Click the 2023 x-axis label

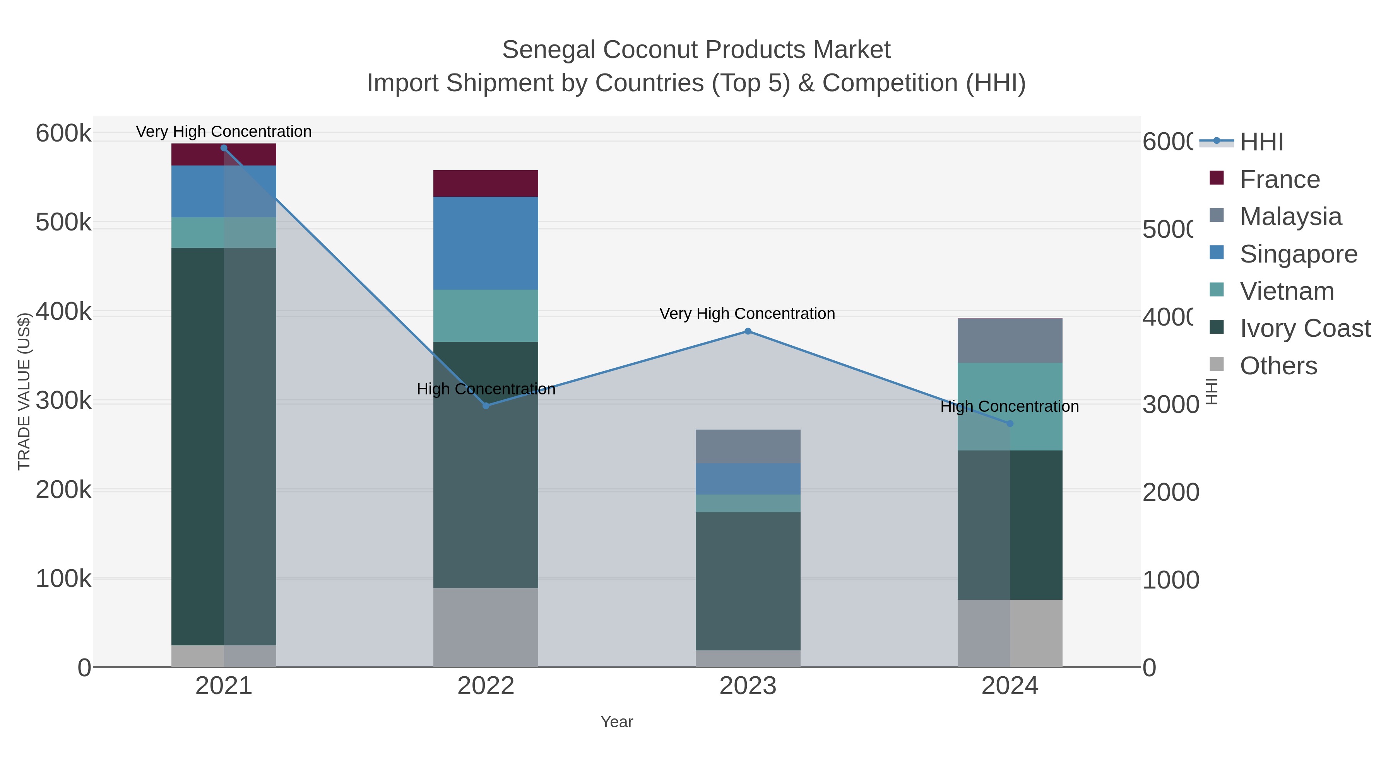click(748, 686)
